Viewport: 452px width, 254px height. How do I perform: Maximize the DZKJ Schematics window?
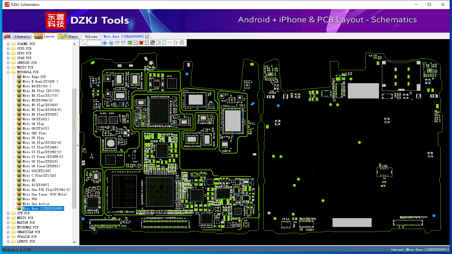pyautogui.click(x=429, y=4)
